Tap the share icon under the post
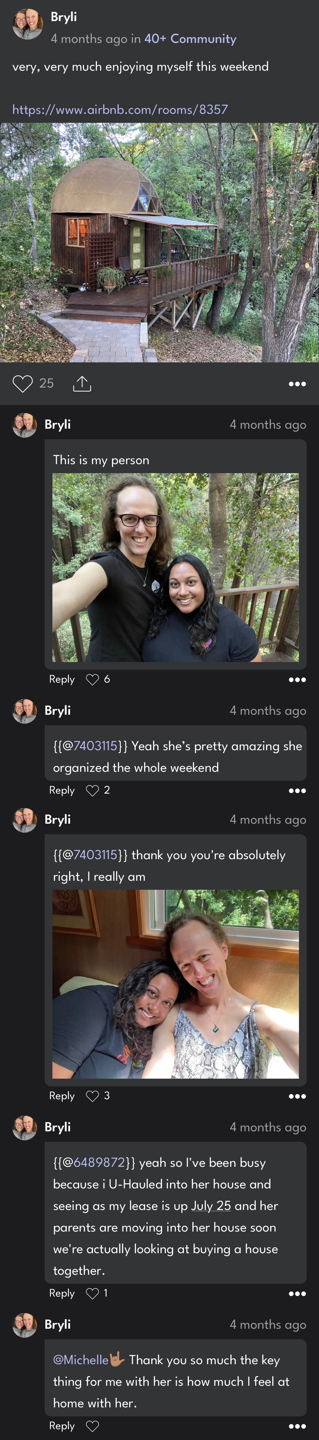 point(82,383)
